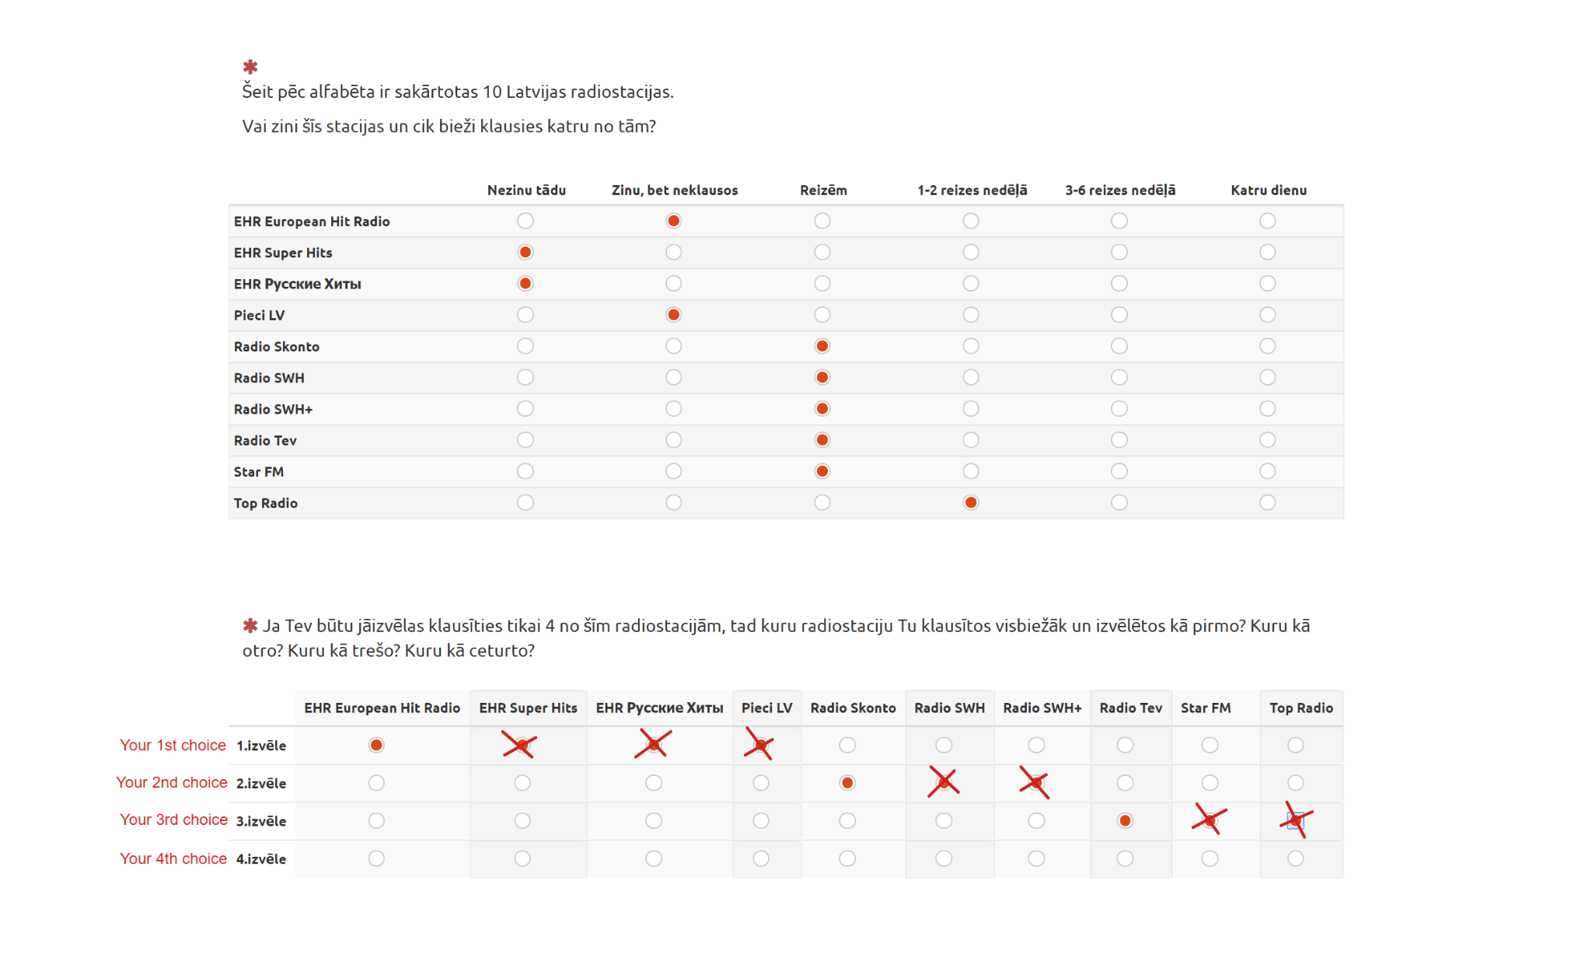1592x968 pixels.
Task: Mark 'Nezinu tādu' for Pieci LV
Action: pyautogui.click(x=525, y=315)
